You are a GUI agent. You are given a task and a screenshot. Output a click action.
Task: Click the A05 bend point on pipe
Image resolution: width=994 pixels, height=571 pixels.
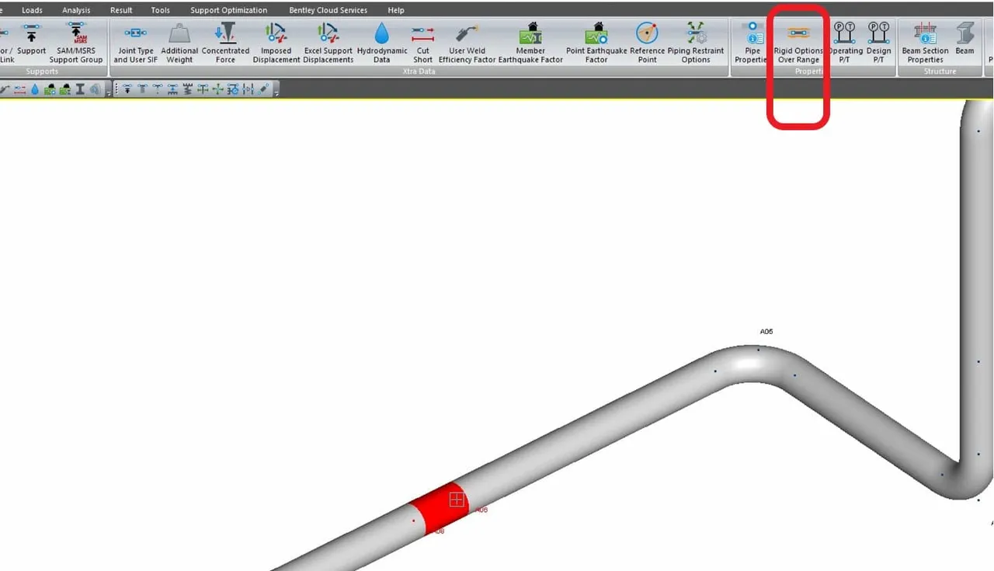(759, 349)
